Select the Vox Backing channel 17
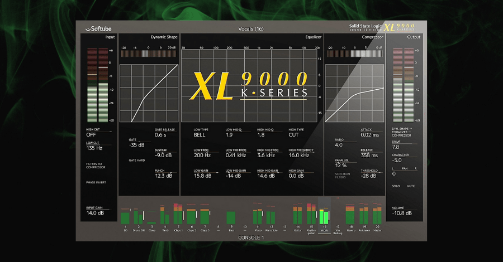This screenshot has height=262, width=503. [338, 230]
